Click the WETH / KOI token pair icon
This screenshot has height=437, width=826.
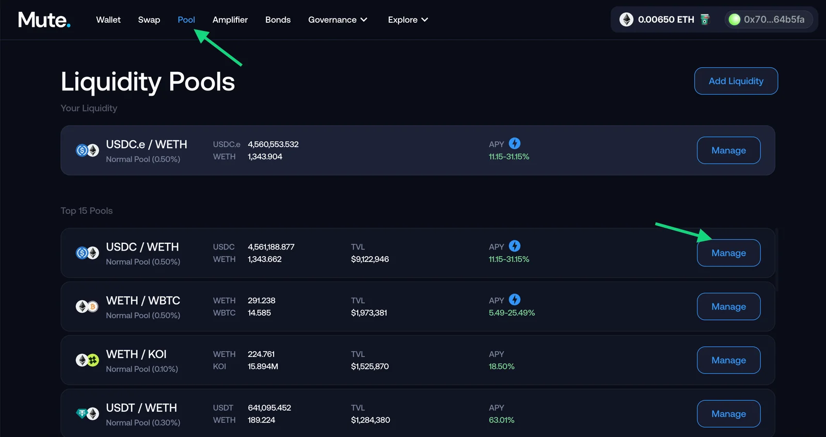87,360
